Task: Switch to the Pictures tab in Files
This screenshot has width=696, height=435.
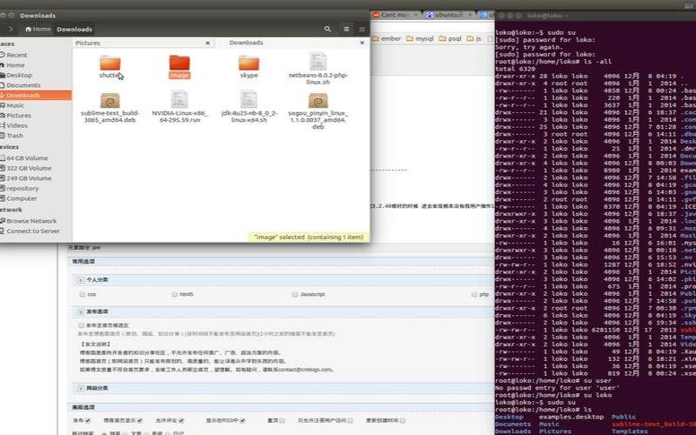Action: 88,43
